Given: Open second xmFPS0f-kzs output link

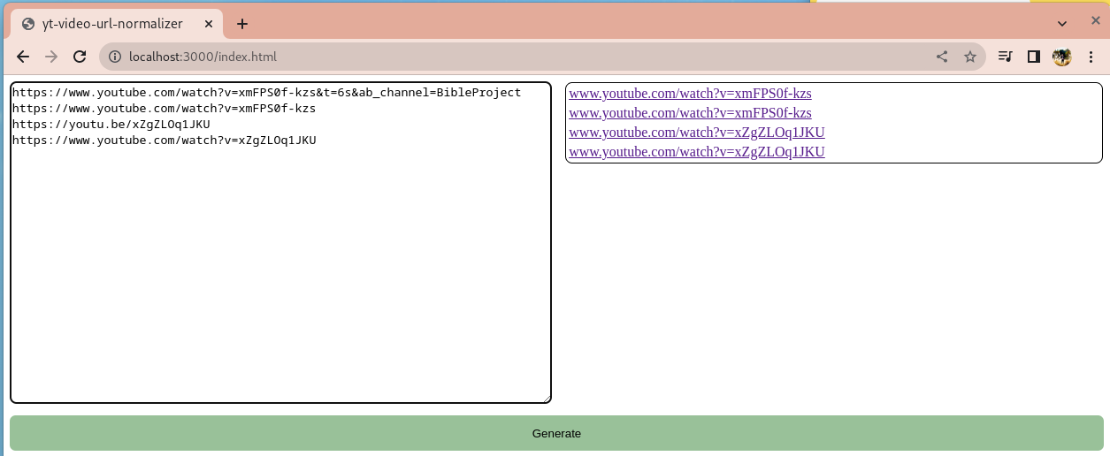Looking at the screenshot, I should coord(690,113).
